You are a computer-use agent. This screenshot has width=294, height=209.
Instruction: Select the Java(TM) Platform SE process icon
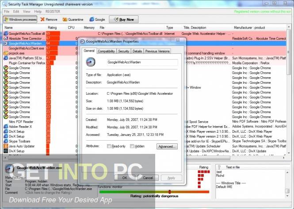[x=6, y=58]
